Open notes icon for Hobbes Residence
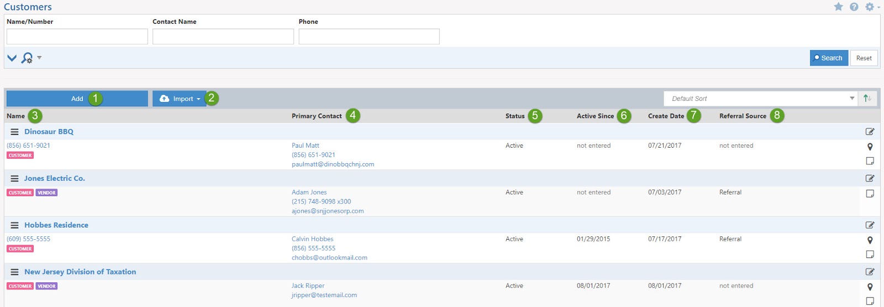884x307 pixels. pyautogui.click(x=870, y=254)
